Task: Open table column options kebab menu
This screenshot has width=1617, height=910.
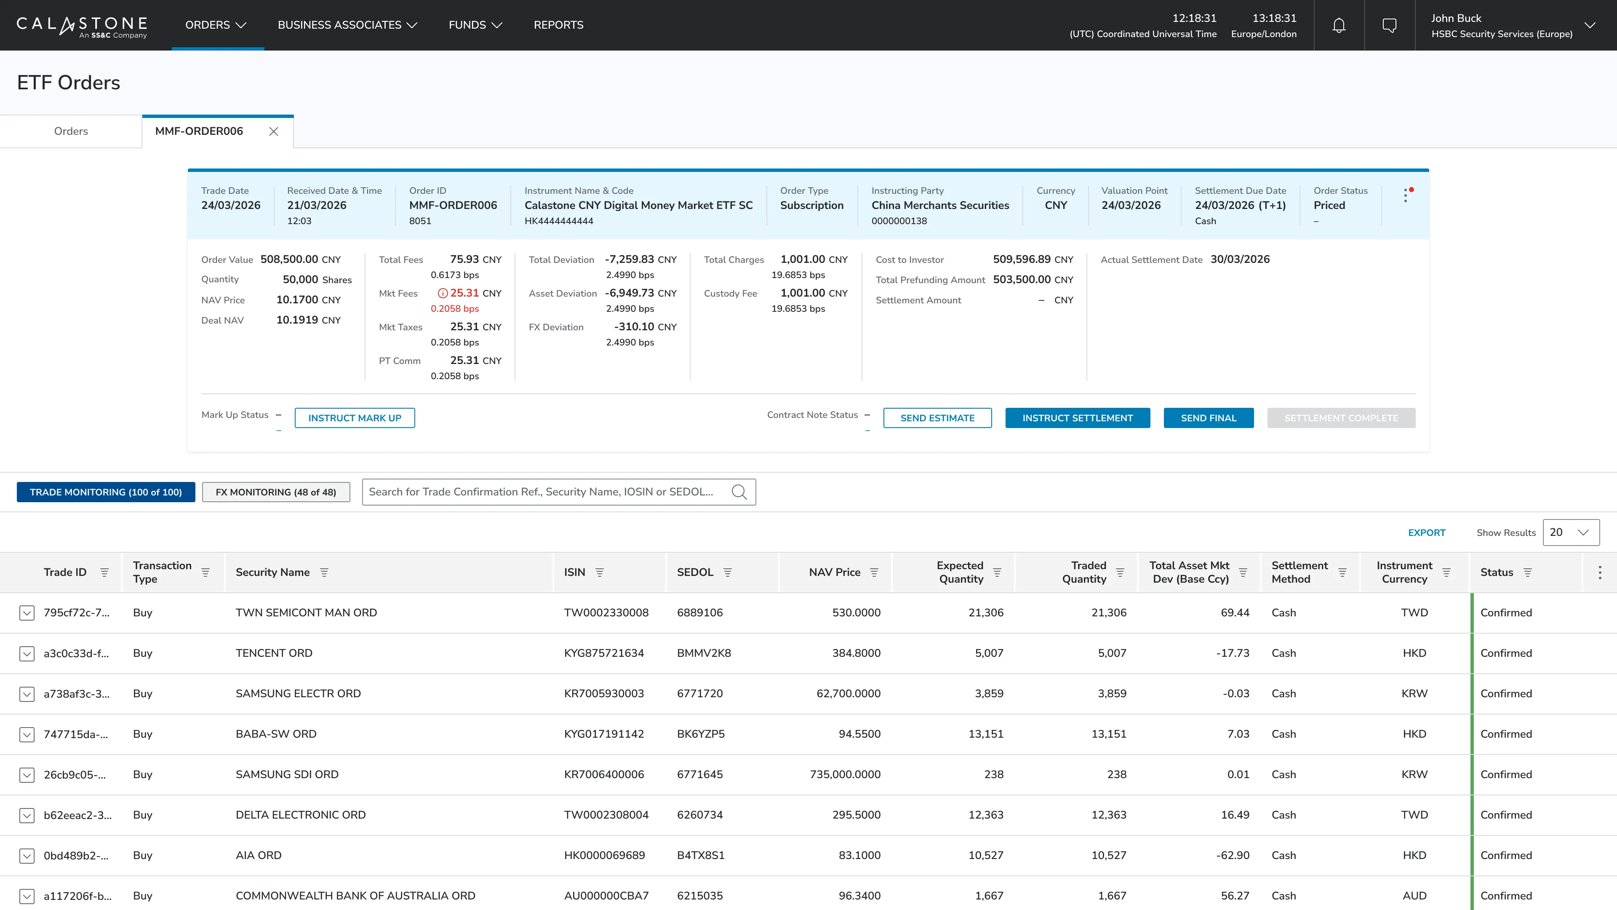Action: pyautogui.click(x=1600, y=572)
